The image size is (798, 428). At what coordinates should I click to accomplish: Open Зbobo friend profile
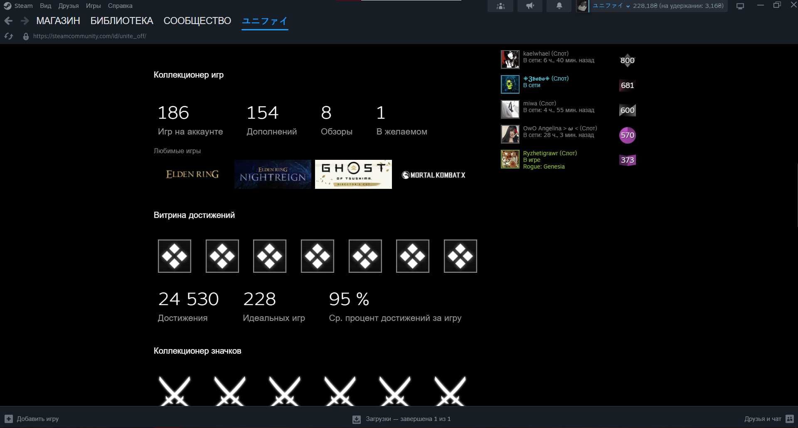[546, 78]
